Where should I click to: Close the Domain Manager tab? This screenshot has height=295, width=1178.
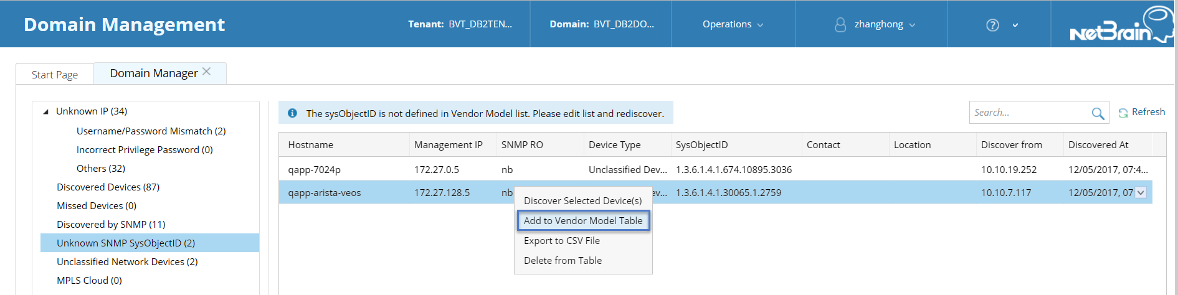point(207,72)
